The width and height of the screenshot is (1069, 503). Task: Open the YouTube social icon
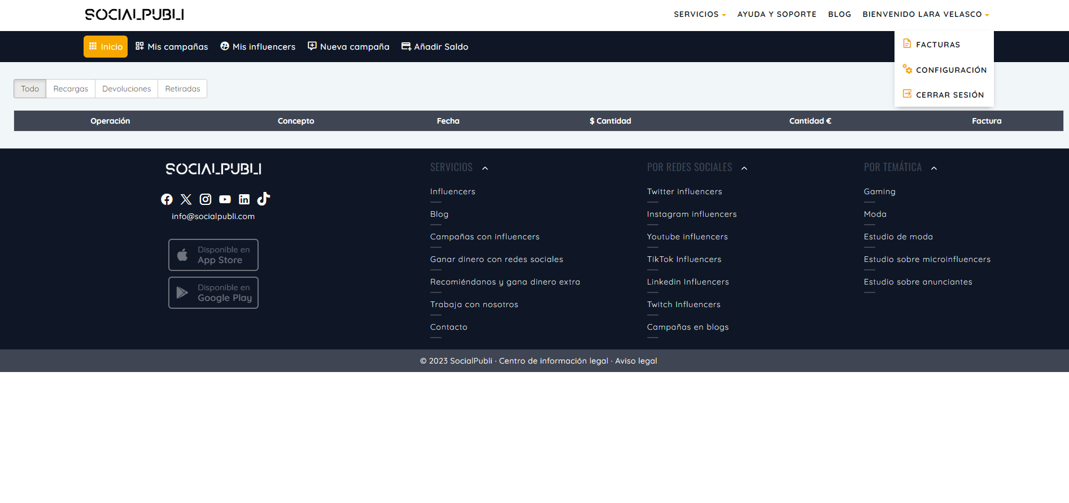225,199
